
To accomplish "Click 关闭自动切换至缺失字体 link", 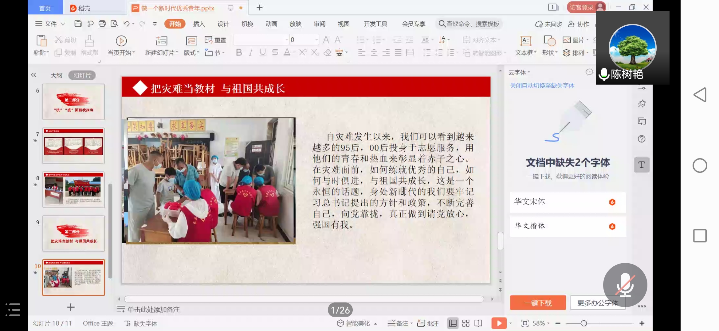I will coord(542,86).
